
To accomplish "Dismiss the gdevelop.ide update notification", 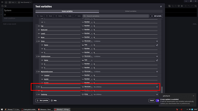I will 193,96.
